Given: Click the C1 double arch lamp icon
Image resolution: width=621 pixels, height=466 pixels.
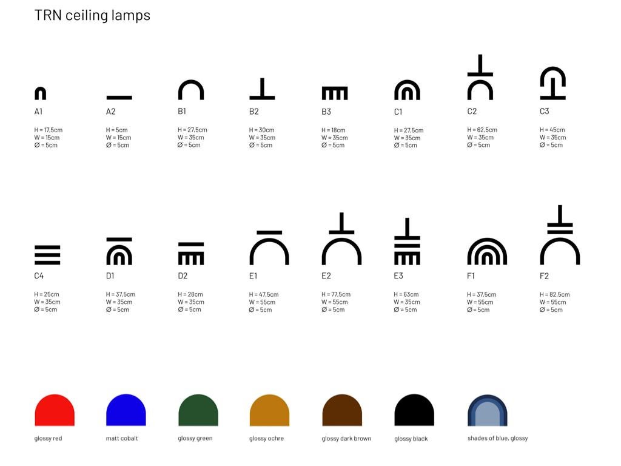Looking at the screenshot, I should click(x=407, y=90).
